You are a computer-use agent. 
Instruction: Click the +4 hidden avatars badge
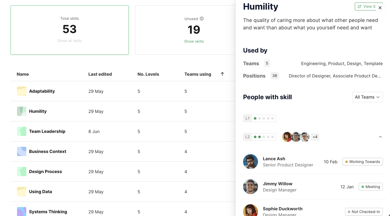tap(315, 137)
